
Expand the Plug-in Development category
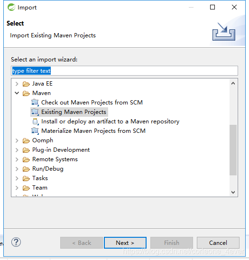point(17,150)
